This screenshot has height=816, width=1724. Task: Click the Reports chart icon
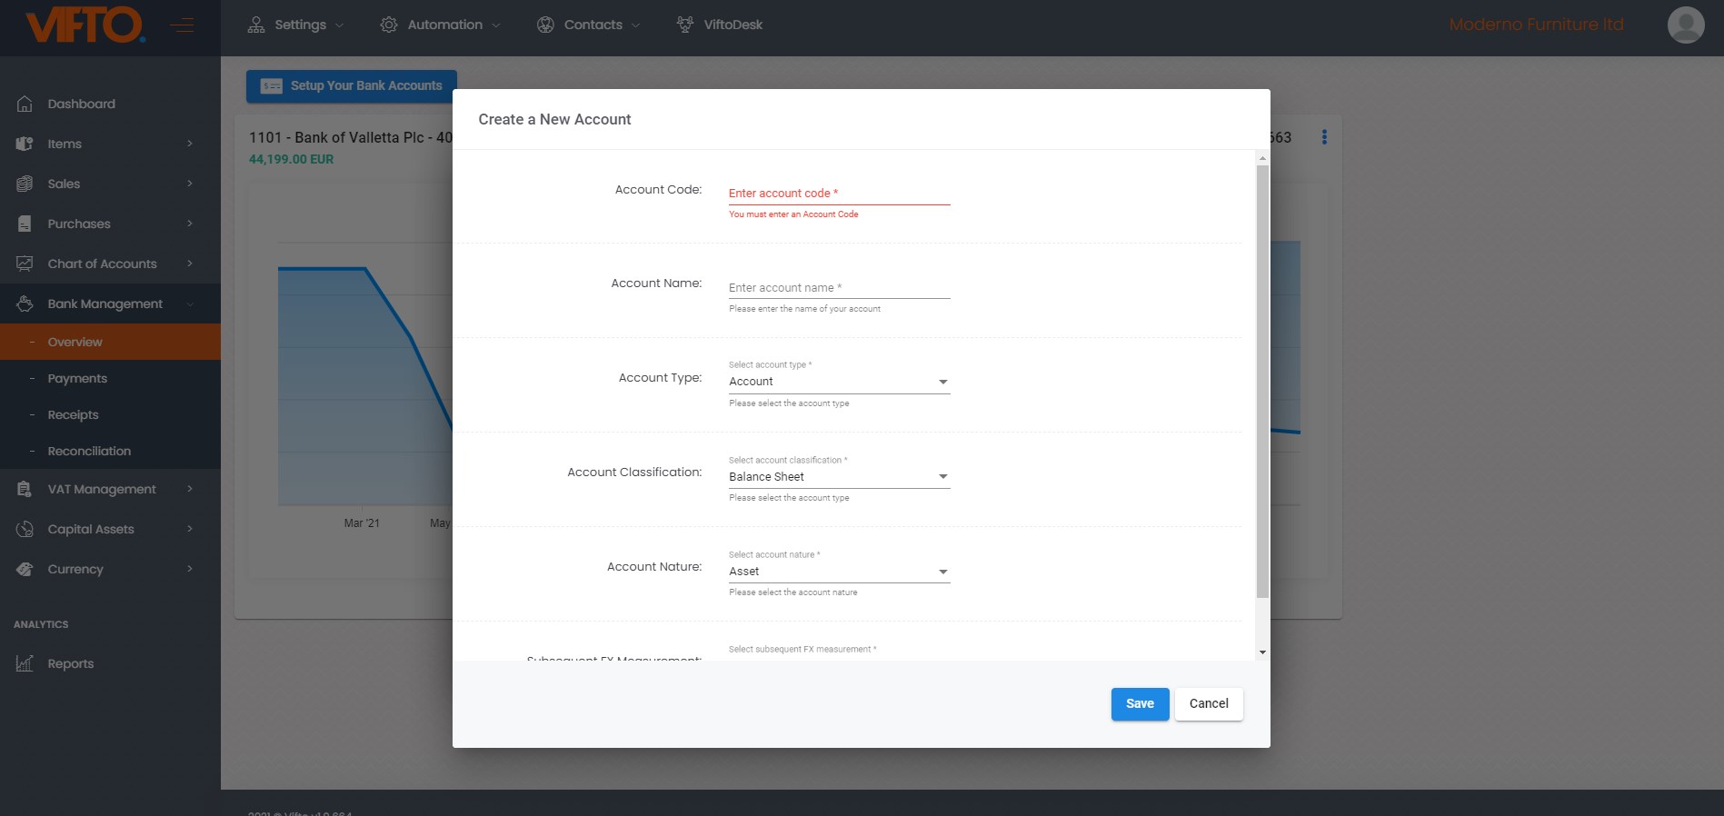pos(25,663)
